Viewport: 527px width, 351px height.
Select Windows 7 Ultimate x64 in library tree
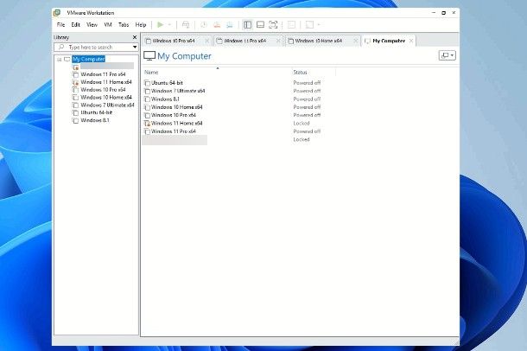(x=105, y=105)
